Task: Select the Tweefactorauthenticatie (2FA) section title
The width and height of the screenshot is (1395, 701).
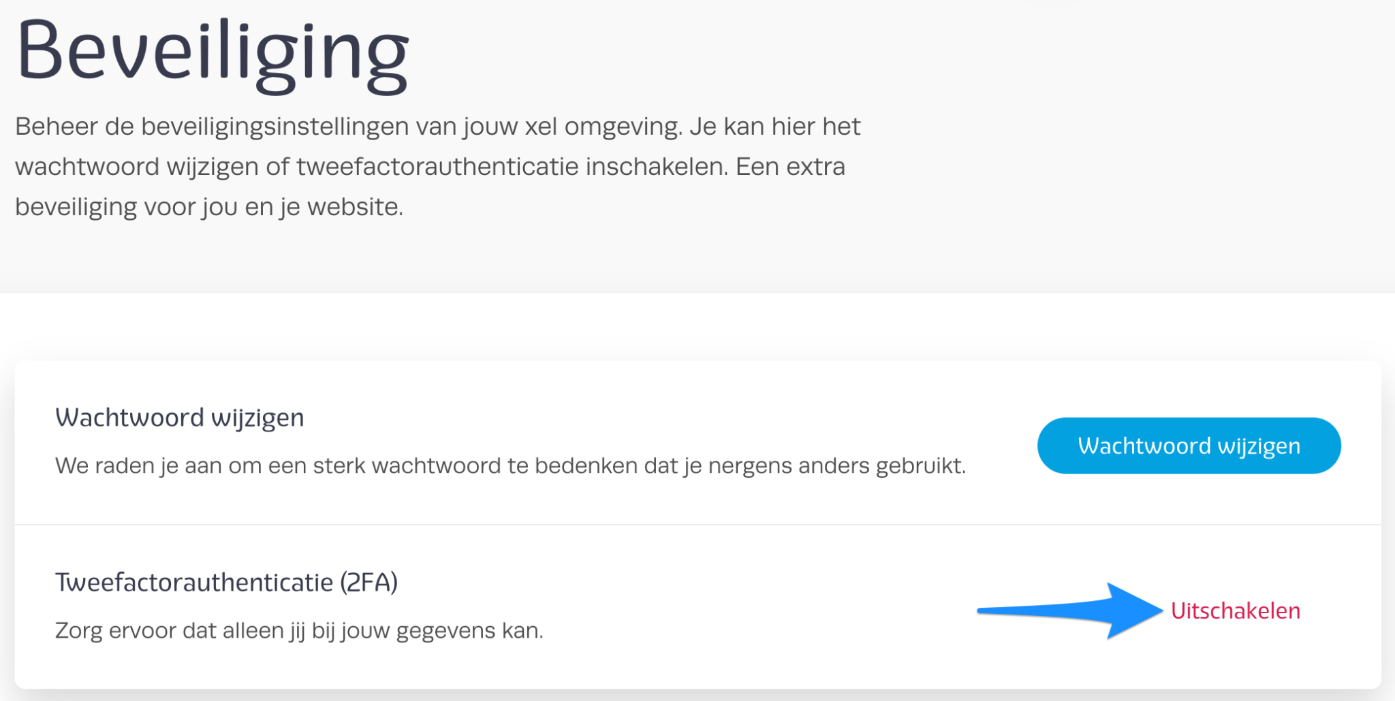Action: (x=227, y=582)
